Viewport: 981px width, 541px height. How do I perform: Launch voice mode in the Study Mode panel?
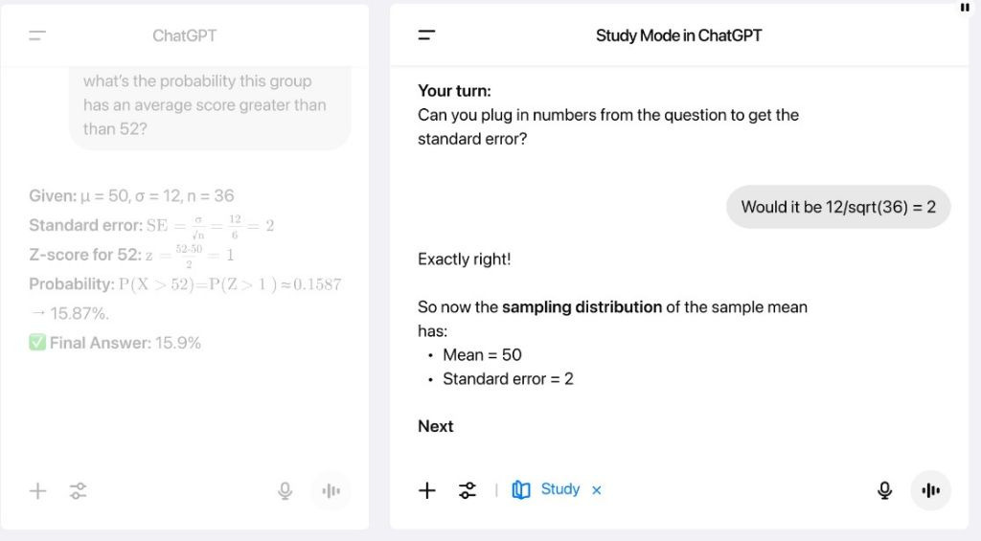point(930,490)
